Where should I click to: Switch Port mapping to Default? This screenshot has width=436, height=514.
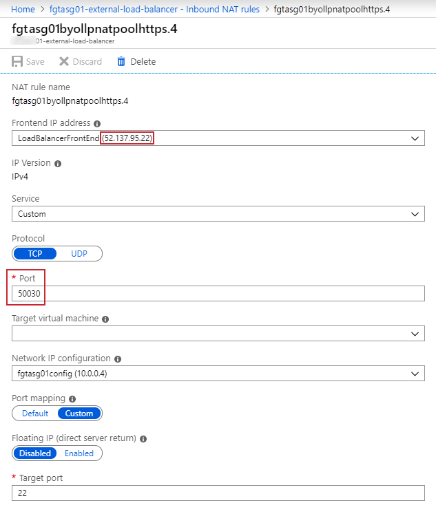point(35,414)
